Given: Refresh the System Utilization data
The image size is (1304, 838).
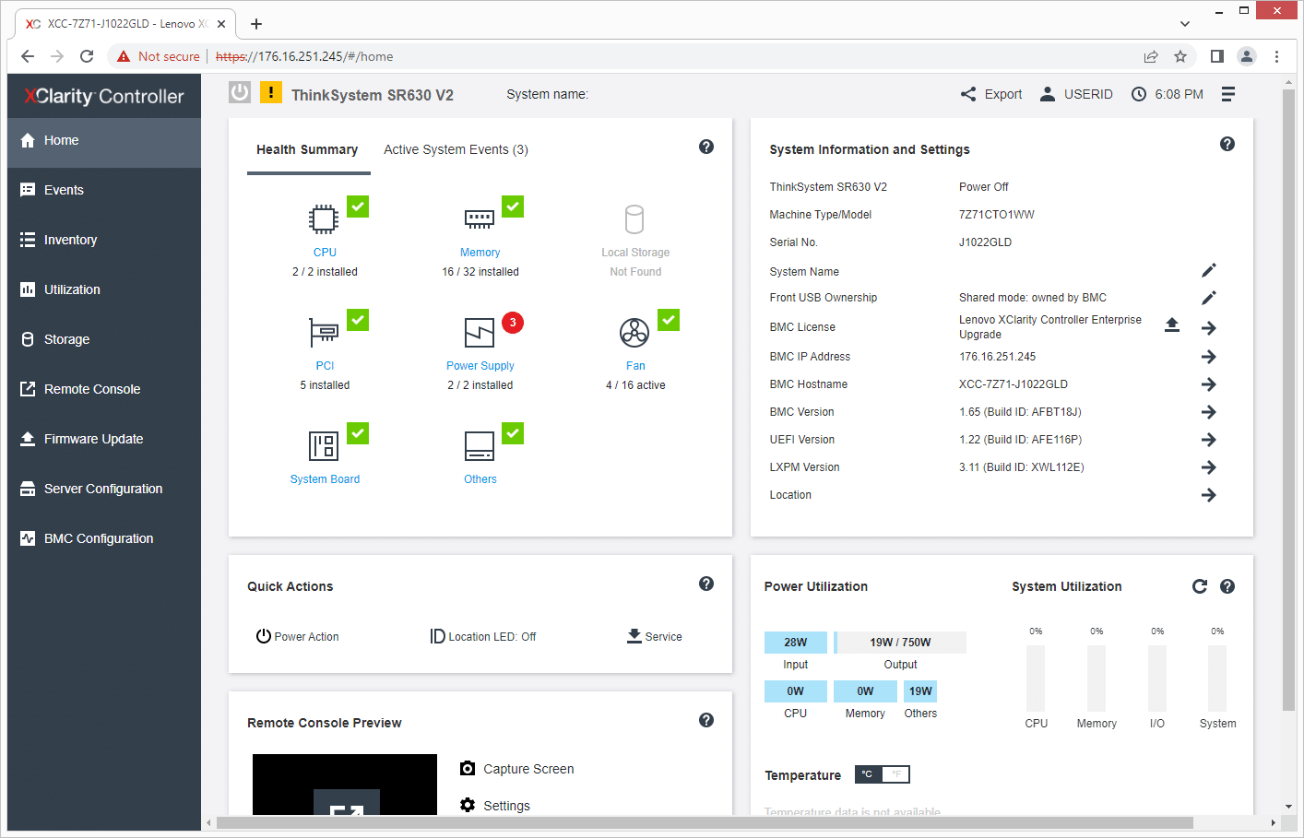Looking at the screenshot, I should click(x=1200, y=586).
